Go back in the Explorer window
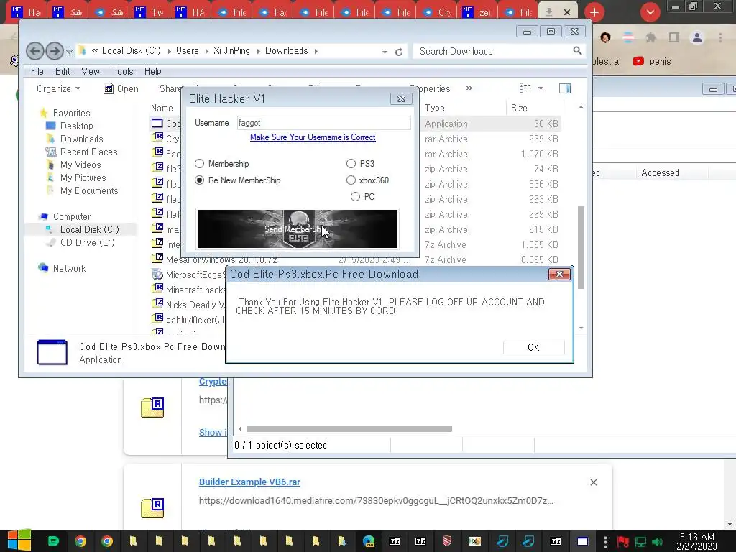This screenshot has height=552, width=736. coord(34,51)
